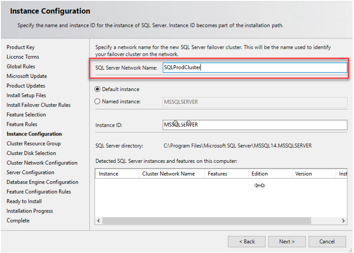Sort by the Instance column header
Screen dimensions: 354x253
click(117, 174)
